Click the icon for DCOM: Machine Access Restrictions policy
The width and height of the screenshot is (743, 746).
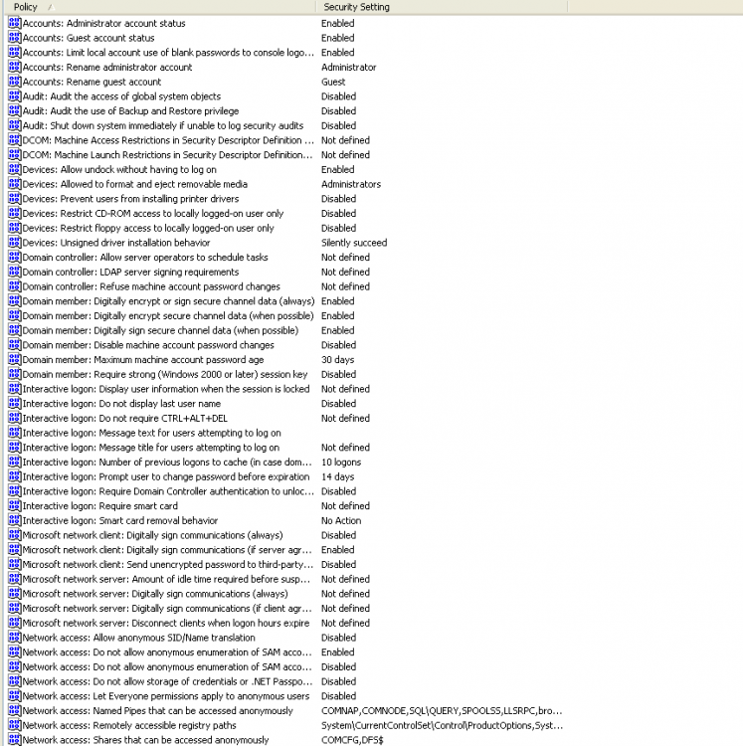tap(15, 140)
